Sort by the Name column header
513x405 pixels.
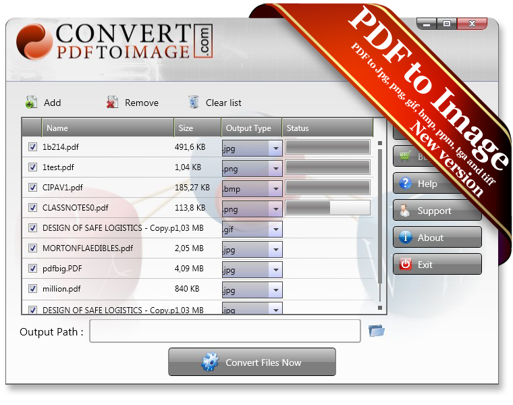[x=107, y=128]
